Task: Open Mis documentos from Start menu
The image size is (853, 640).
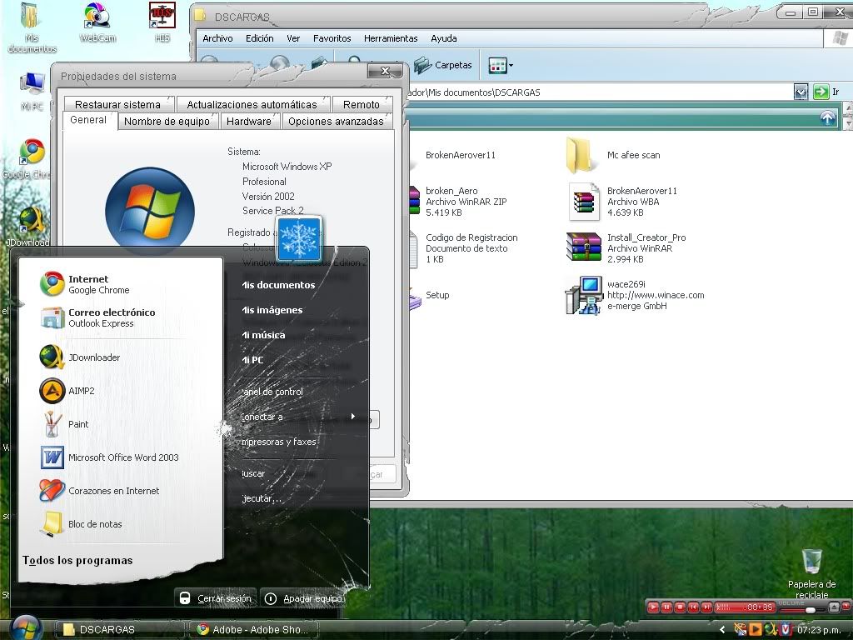Action: point(278,285)
